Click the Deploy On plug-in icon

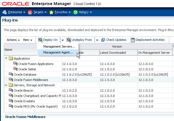[x=40, y=40]
